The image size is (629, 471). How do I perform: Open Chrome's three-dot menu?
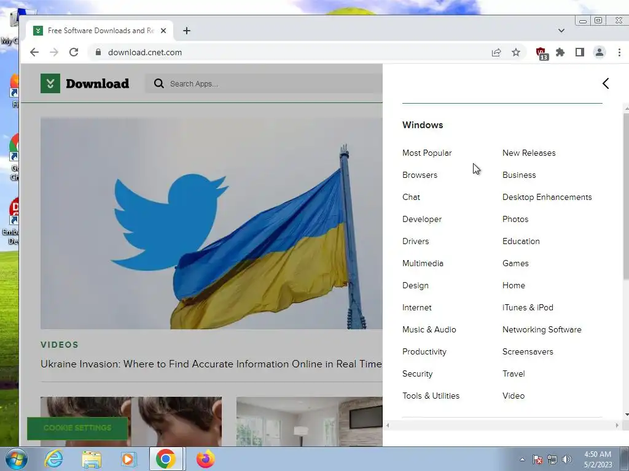coord(619,53)
